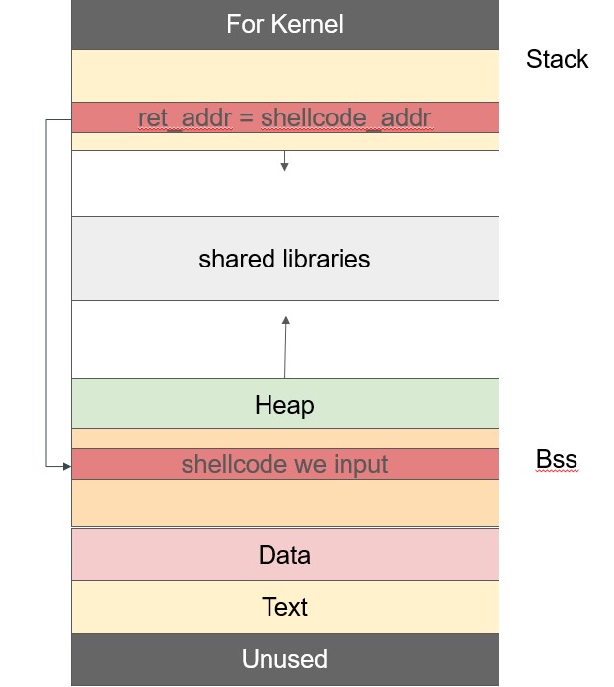
Task: Click the Unused gray block
Action: (285, 659)
